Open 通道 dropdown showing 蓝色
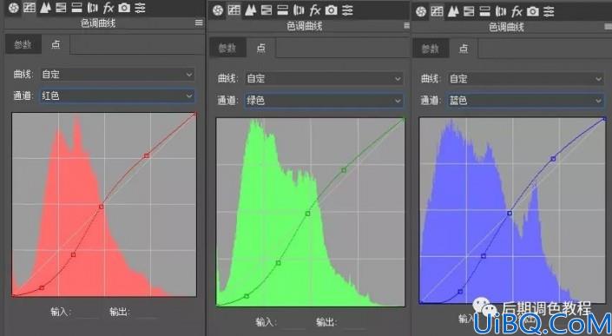Image resolution: width=612 pixels, height=336 pixels. tap(525, 101)
